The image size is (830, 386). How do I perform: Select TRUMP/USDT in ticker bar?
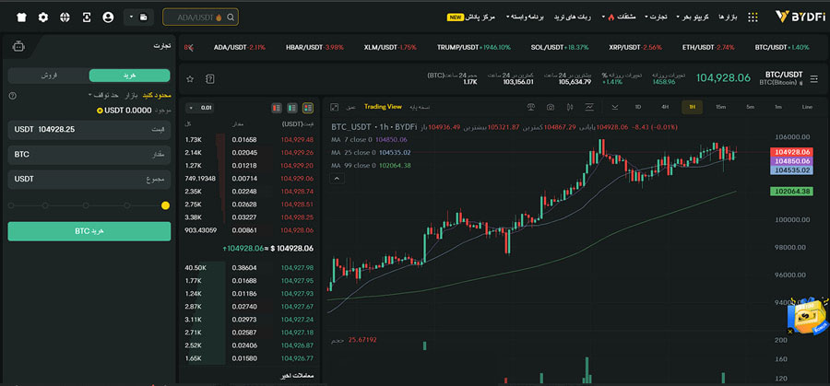click(x=474, y=47)
